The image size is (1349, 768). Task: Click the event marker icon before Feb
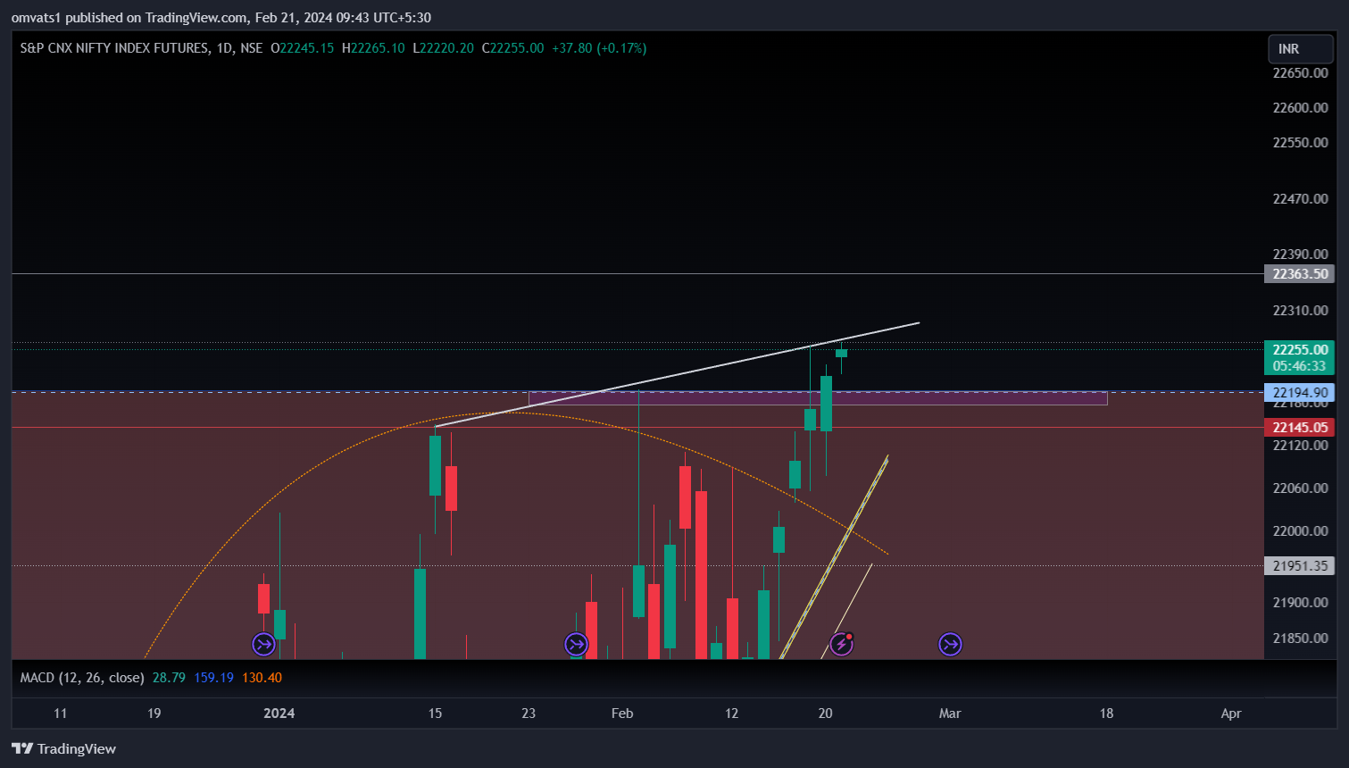pos(577,644)
